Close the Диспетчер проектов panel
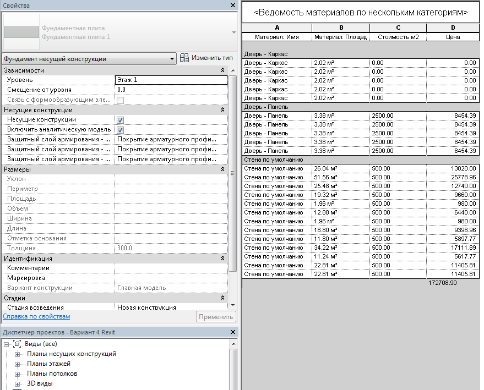Image resolution: width=484 pixels, height=390 pixels. click(x=233, y=332)
